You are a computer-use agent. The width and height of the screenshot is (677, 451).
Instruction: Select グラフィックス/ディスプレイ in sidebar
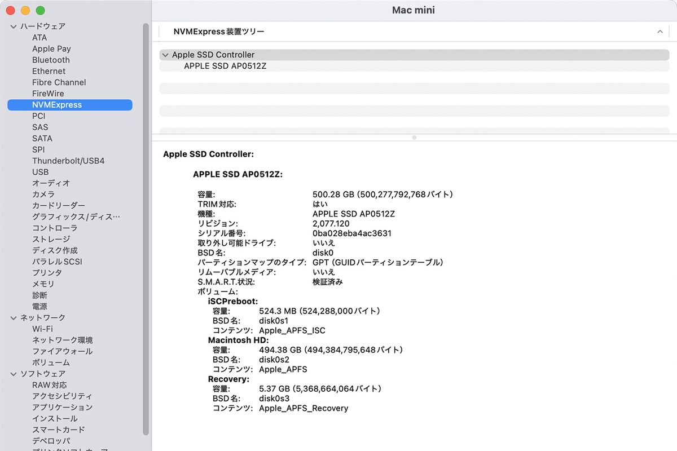(76, 216)
